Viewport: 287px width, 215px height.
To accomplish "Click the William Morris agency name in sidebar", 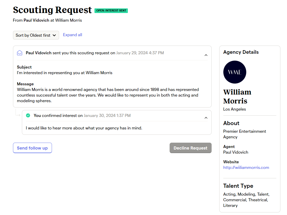I will 237,96.
